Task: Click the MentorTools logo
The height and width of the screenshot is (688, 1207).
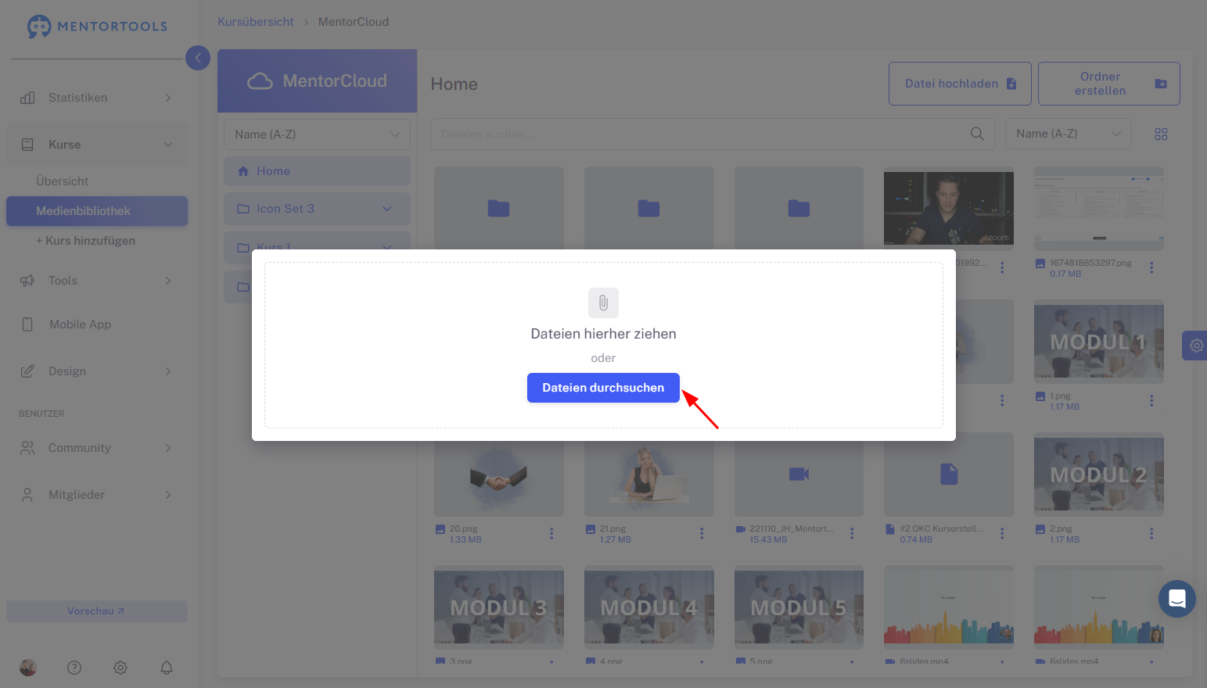Action: pyautogui.click(x=97, y=26)
